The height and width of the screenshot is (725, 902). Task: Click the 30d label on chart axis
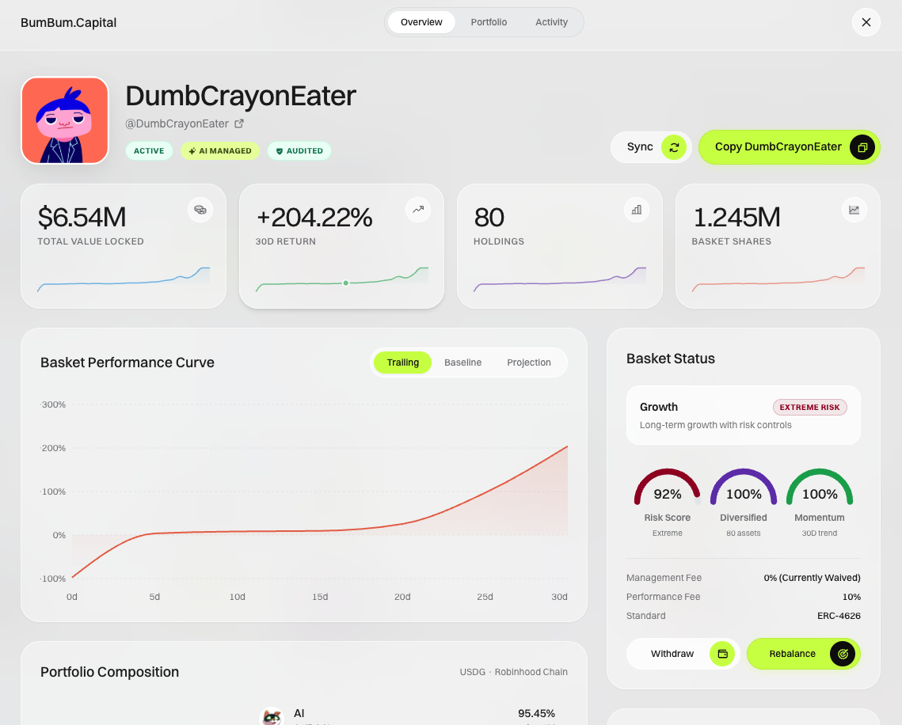coord(559,597)
